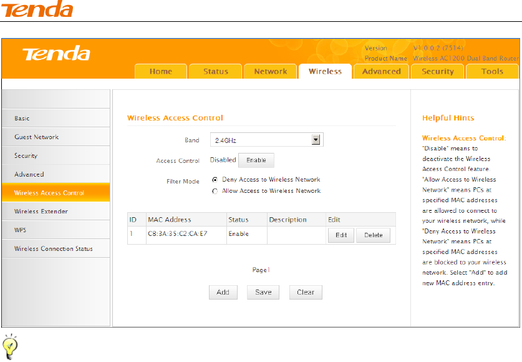The width and height of the screenshot is (522, 362).
Task: Click the Disabled access control status text
Action: click(x=223, y=160)
